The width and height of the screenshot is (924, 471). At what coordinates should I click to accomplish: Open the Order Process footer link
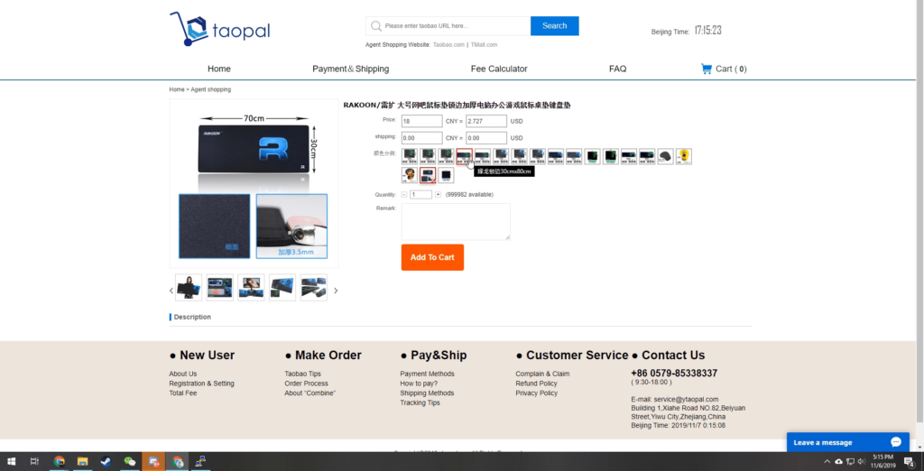[307, 383]
